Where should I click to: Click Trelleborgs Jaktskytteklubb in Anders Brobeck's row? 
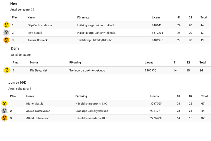click(95, 40)
